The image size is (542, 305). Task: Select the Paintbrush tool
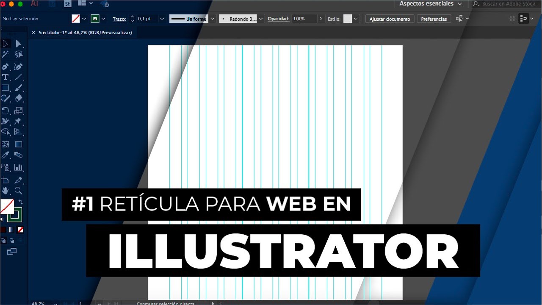[x=19, y=88]
